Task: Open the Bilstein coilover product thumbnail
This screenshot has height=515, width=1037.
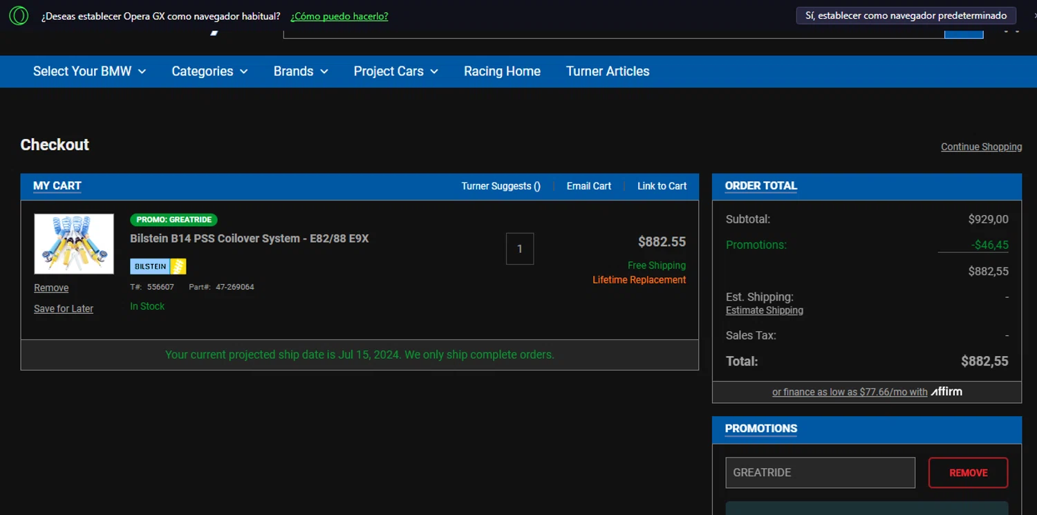Action: click(74, 244)
